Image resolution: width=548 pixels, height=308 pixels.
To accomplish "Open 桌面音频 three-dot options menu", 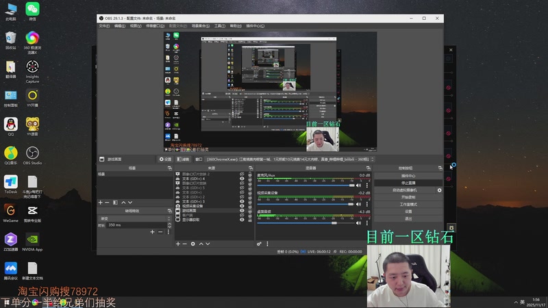I will click(367, 223).
